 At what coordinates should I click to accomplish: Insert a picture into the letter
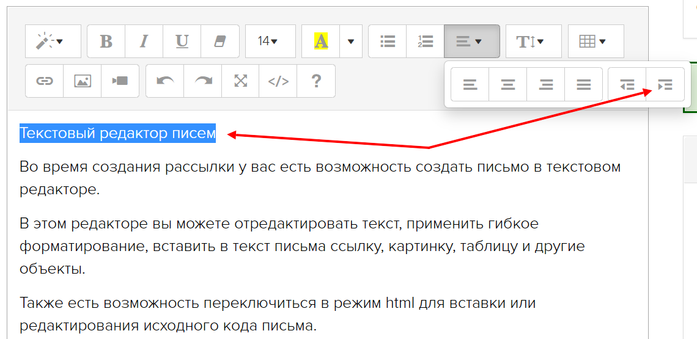click(83, 81)
